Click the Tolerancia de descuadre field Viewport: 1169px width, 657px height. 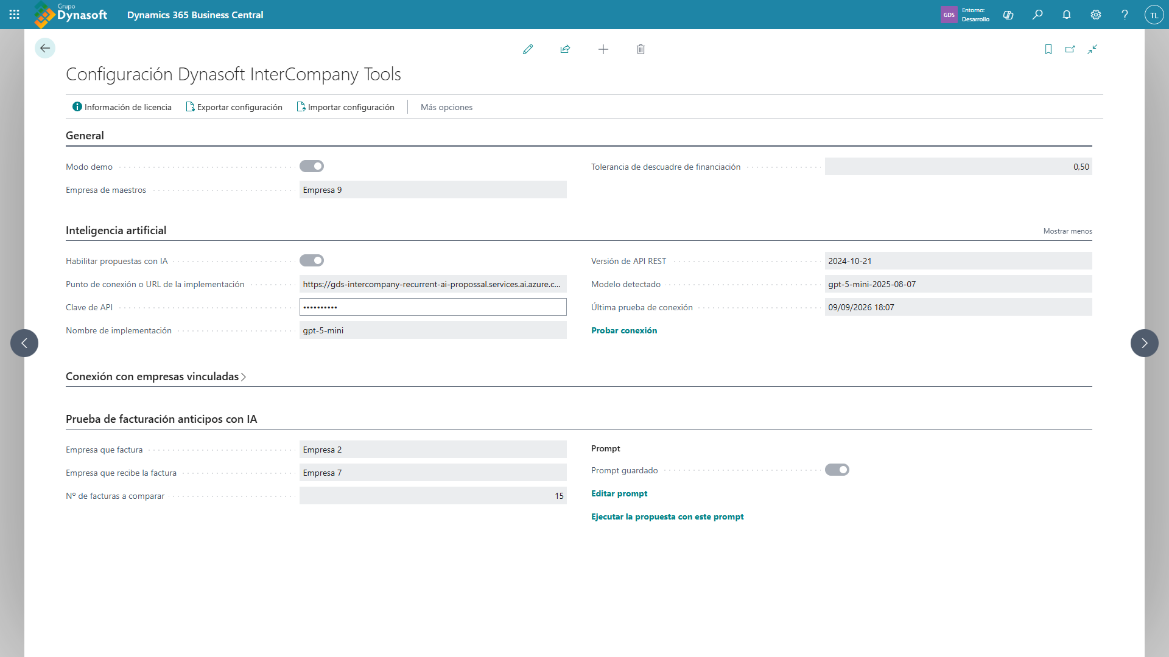958,167
